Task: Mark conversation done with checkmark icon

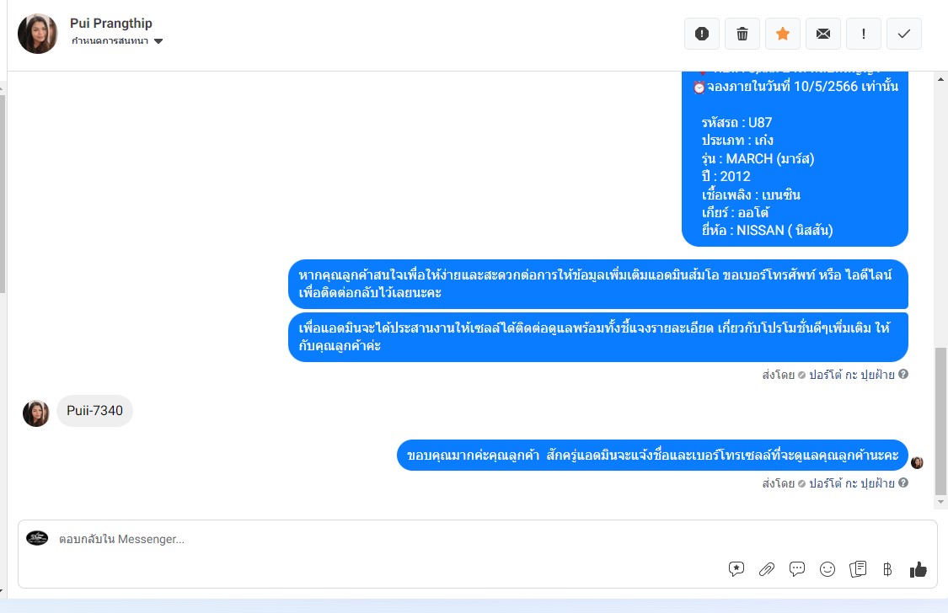Action: [x=904, y=34]
